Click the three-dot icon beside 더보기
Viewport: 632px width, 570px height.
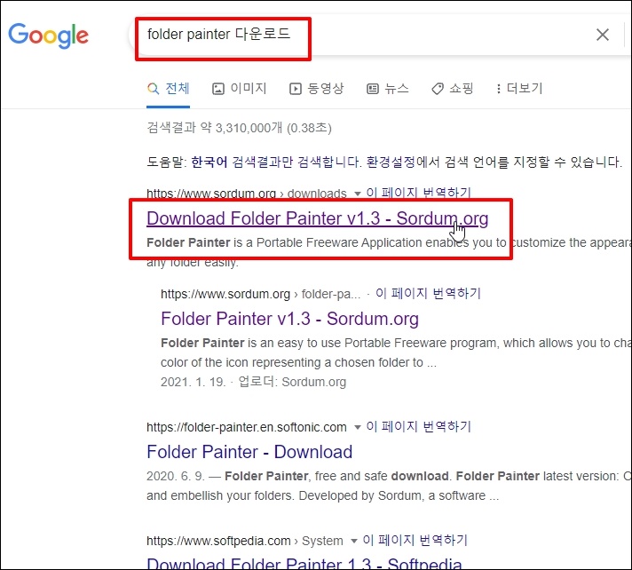(499, 89)
